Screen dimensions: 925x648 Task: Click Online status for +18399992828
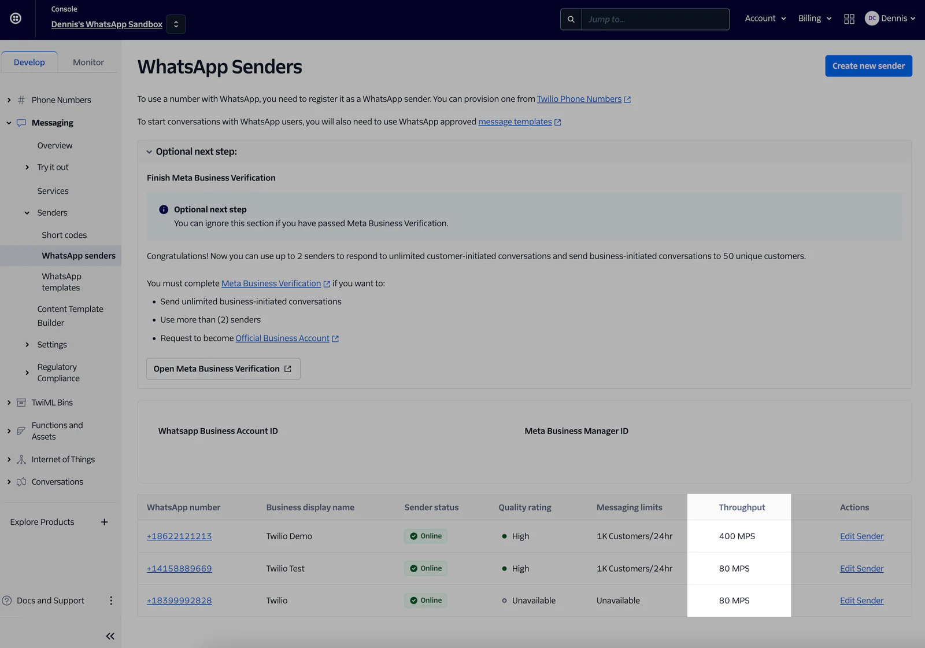(x=425, y=601)
